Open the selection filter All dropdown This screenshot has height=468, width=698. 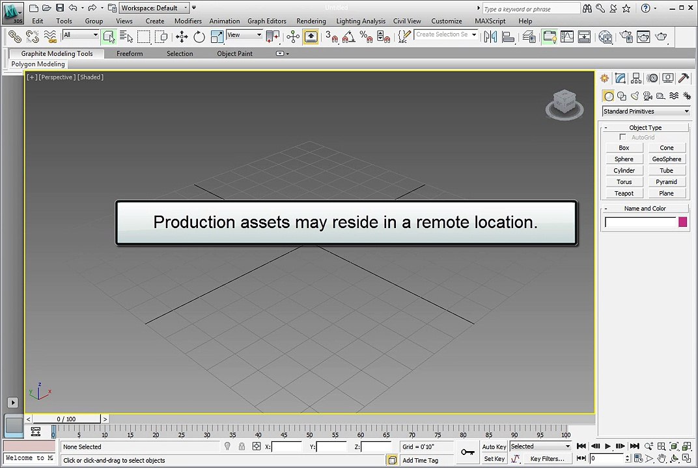[81, 34]
